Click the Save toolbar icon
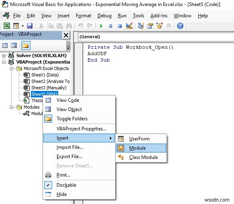The image size is (234, 204). pyautogui.click(x=30, y=26)
